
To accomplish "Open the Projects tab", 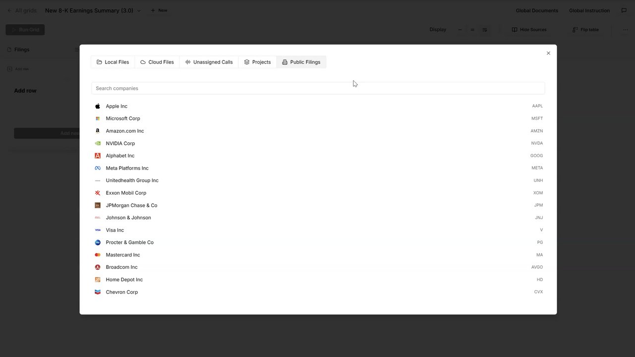I will pyautogui.click(x=257, y=62).
